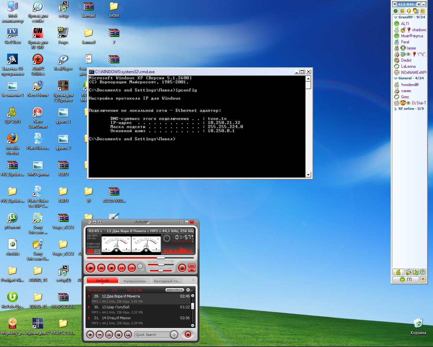Open the BOOKMARKS button in AIMP

(x=175, y=290)
